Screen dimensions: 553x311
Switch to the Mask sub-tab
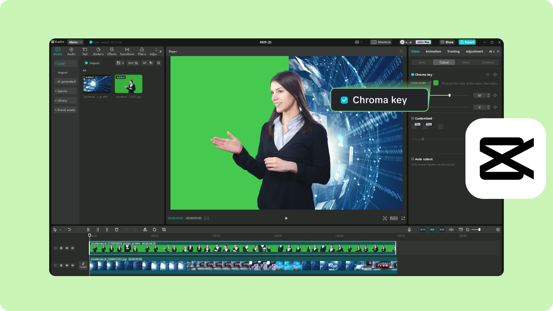click(x=466, y=62)
